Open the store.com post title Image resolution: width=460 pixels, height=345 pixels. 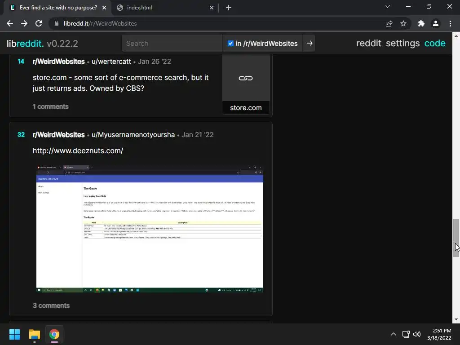click(120, 83)
